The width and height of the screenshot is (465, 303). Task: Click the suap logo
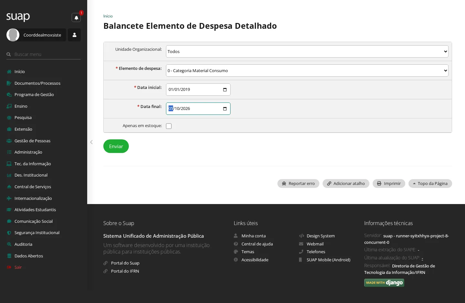point(18,16)
